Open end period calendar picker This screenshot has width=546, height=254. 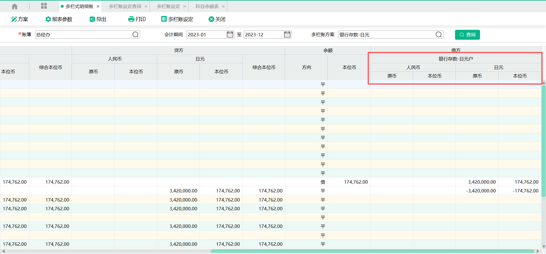tap(287, 35)
